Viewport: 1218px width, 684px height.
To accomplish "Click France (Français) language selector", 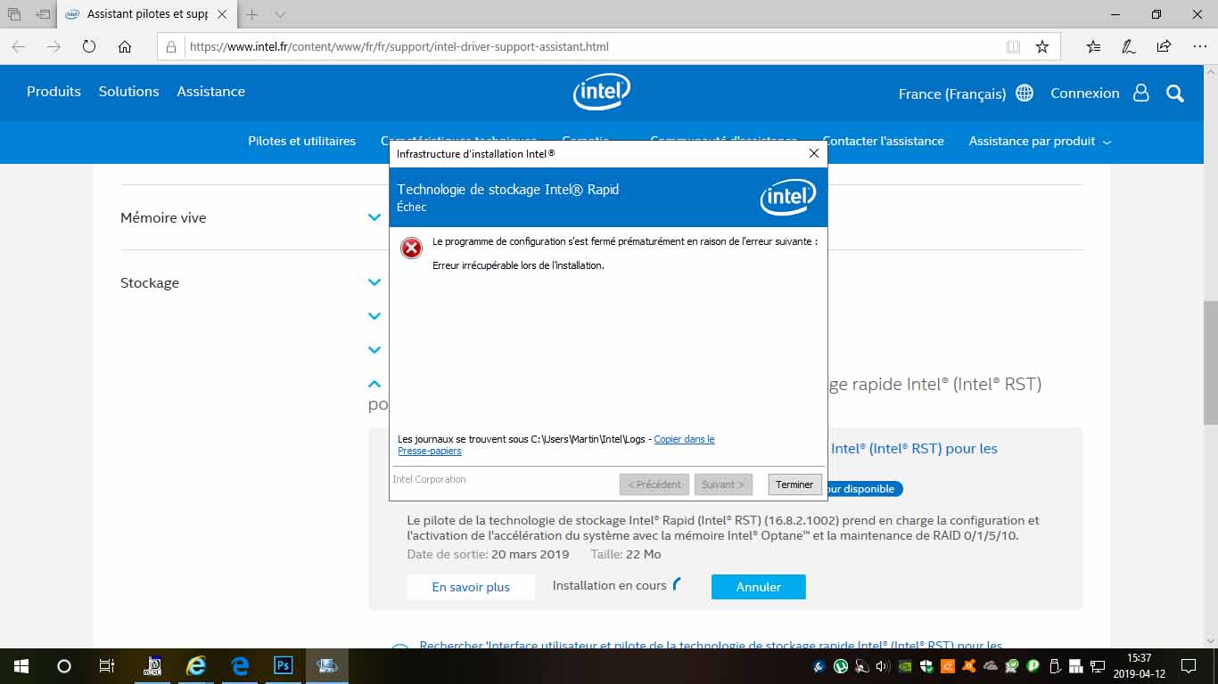I will [x=952, y=94].
